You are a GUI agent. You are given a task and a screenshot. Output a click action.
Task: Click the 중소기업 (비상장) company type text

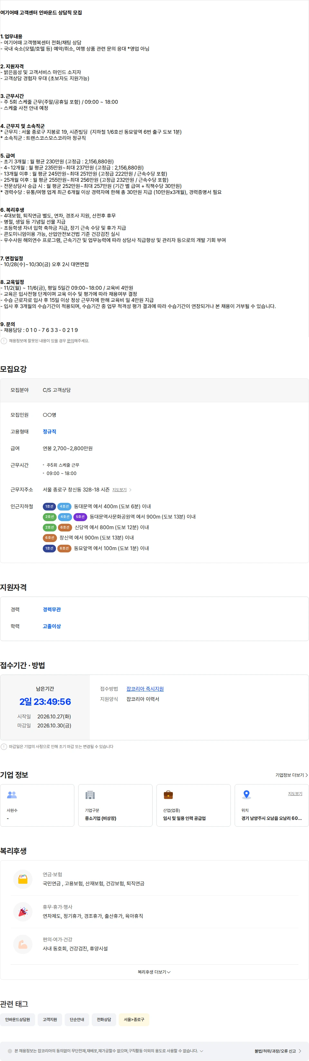point(100,818)
